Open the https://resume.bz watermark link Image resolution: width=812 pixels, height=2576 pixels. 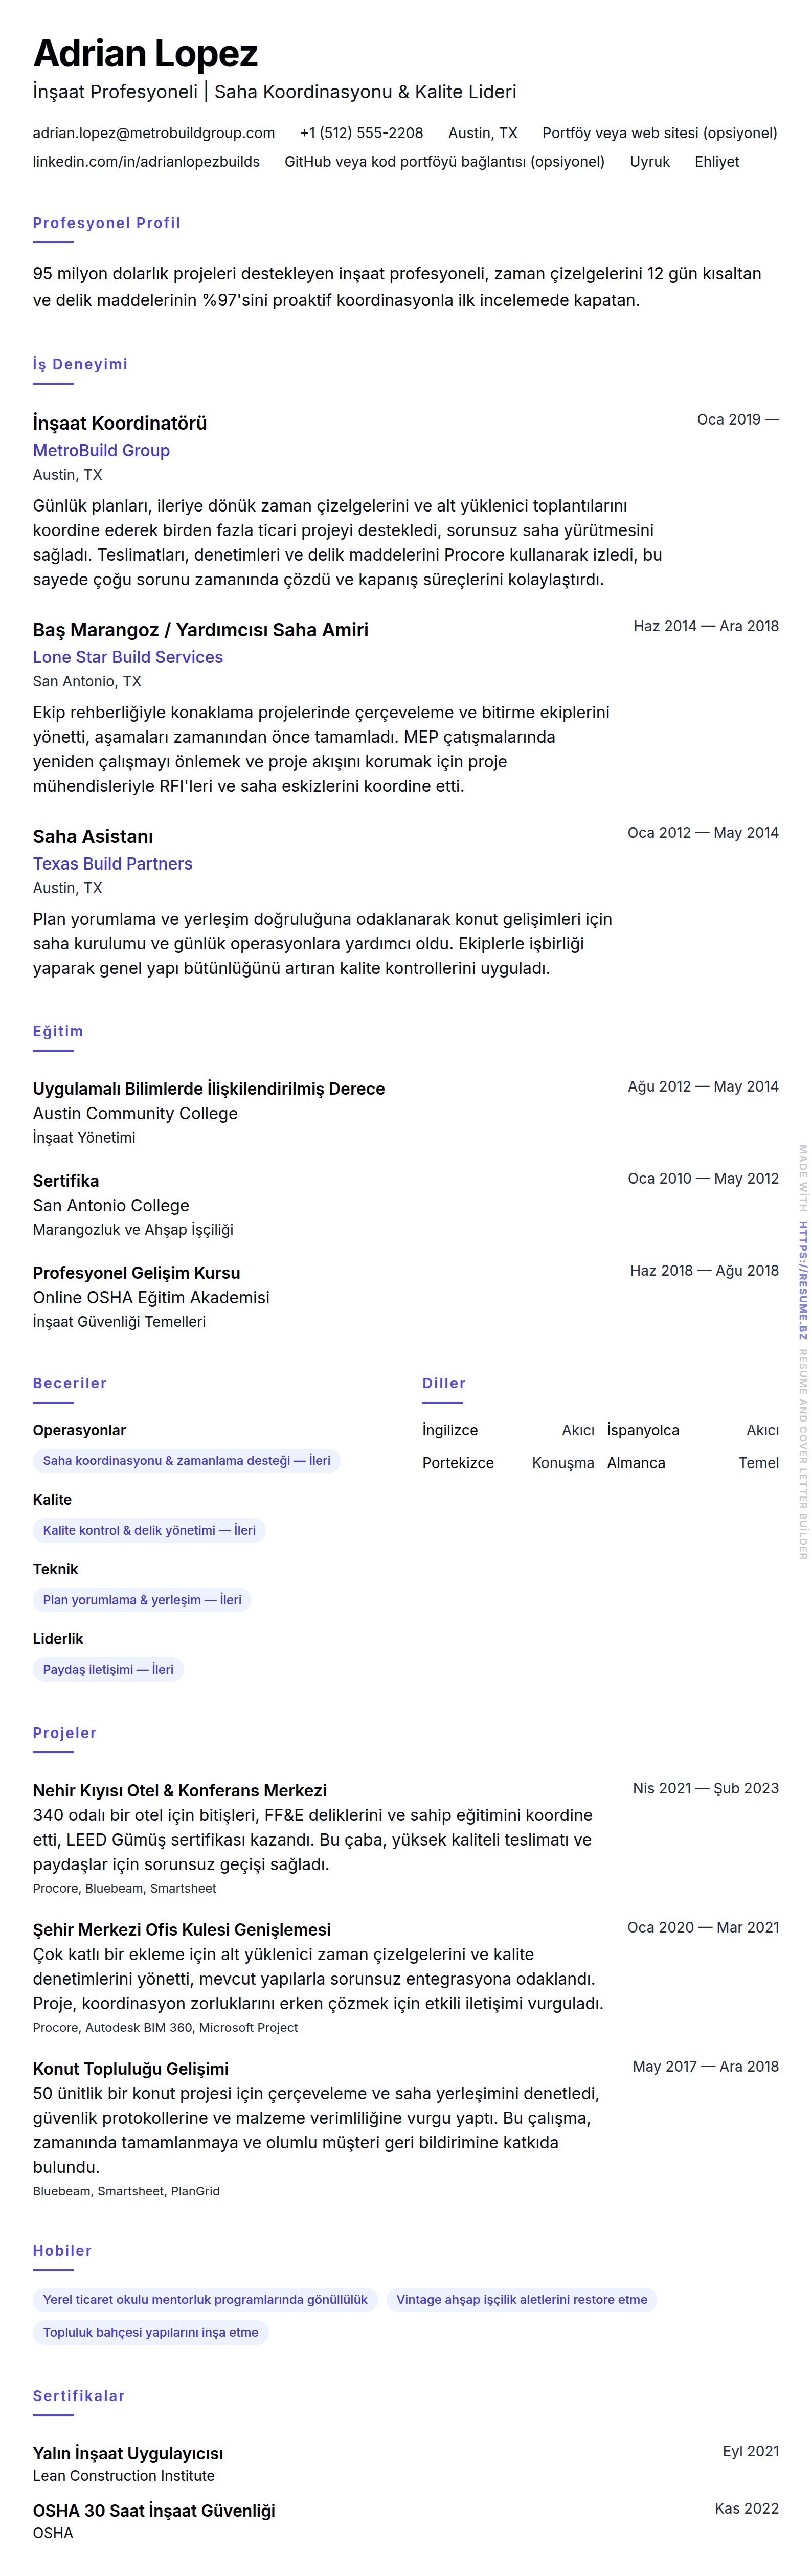click(802, 1280)
